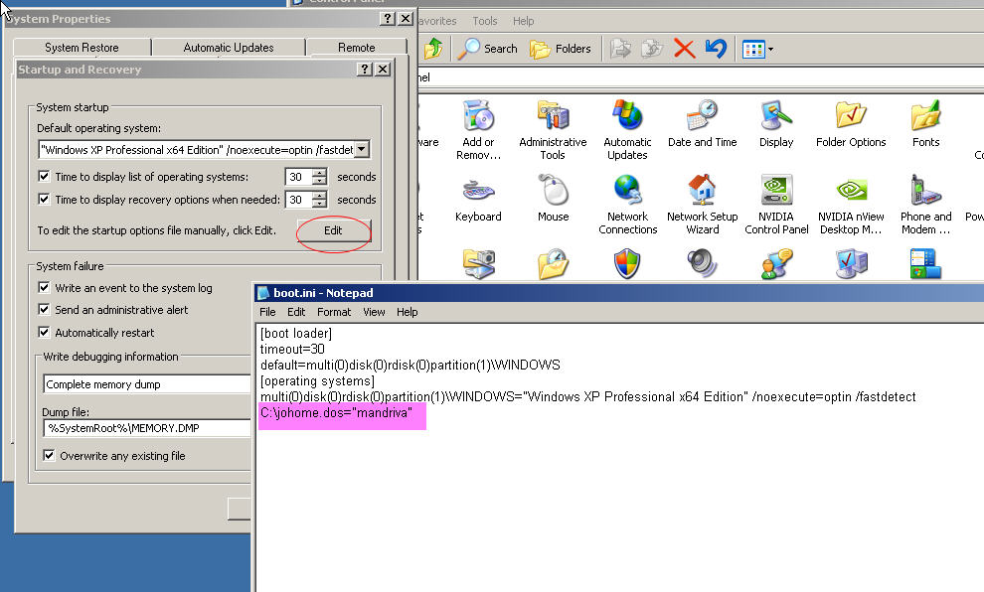
Task: Open the user with speech bubble icon
Action: point(776,263)
